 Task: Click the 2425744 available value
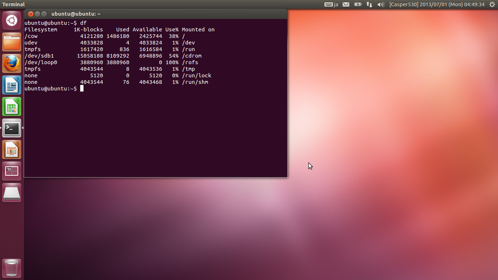click(151, 36)
